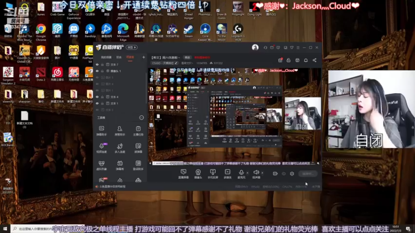This screenshot has height=233, width=415.
Task: Add a 手机投屏 phone casting source
Action: point(213,174)
